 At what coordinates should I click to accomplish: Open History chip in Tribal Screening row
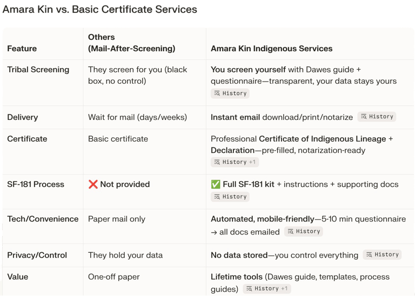pos(230,93)
